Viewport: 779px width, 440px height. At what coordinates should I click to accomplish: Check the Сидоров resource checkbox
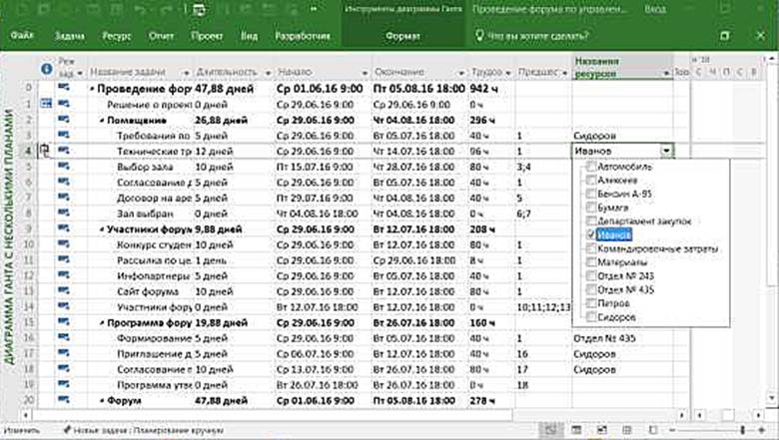click(591, 317)
